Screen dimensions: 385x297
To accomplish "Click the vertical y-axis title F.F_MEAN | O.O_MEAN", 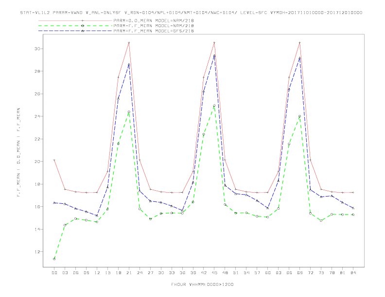I will pyautogui.click(x=18, y=152).
